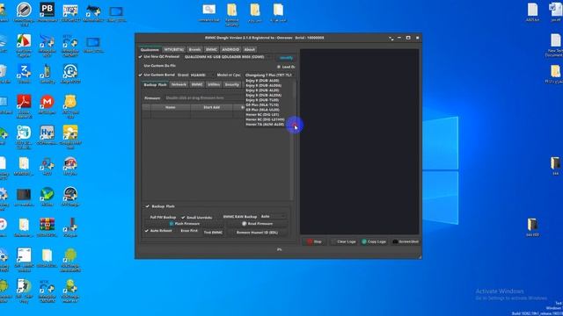Open the Qualcomm HS-USB QDLoader port dropdown
Screen dimensions: 563x316
(228, 57)
